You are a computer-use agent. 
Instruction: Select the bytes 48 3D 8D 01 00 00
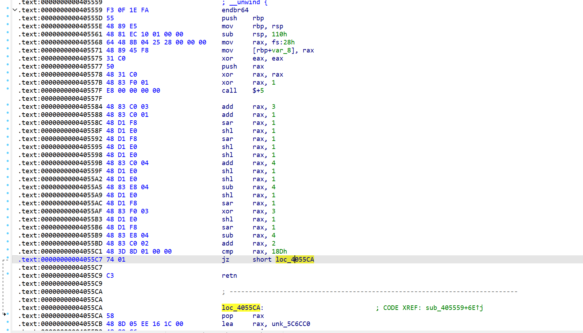[139, 251]
